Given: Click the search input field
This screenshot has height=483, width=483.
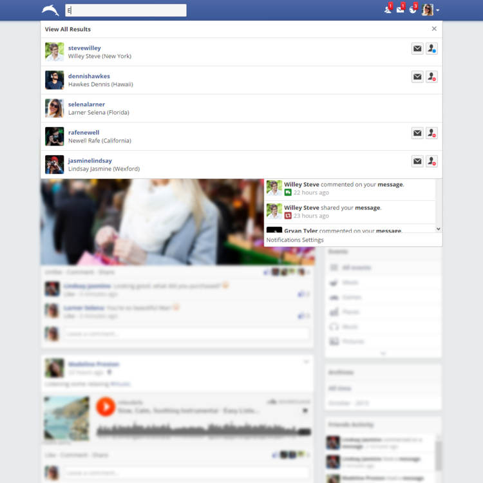Looking at the screenshot, I should coord(126,10).
